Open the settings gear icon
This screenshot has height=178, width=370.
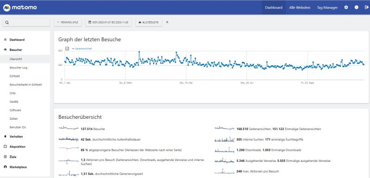point(346,7)
